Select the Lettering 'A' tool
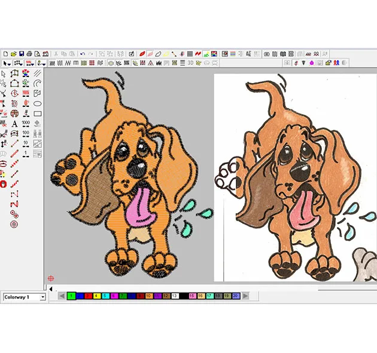This screenshot has width=377, height=353. [x=15, y=124]
